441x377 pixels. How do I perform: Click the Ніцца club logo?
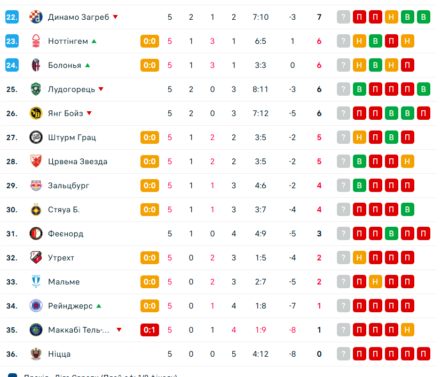click(x=36, y=354)
